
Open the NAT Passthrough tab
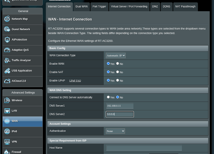pyautogui.click(x=185, y=6)
